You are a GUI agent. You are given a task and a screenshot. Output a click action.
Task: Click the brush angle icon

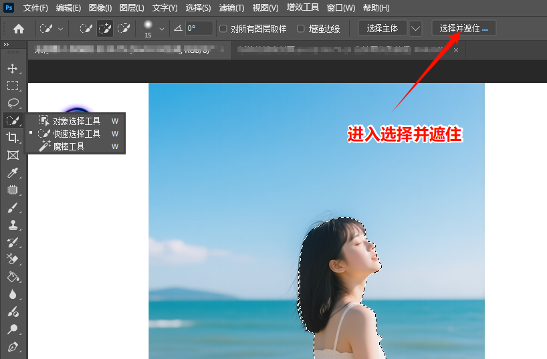point(178,28)
